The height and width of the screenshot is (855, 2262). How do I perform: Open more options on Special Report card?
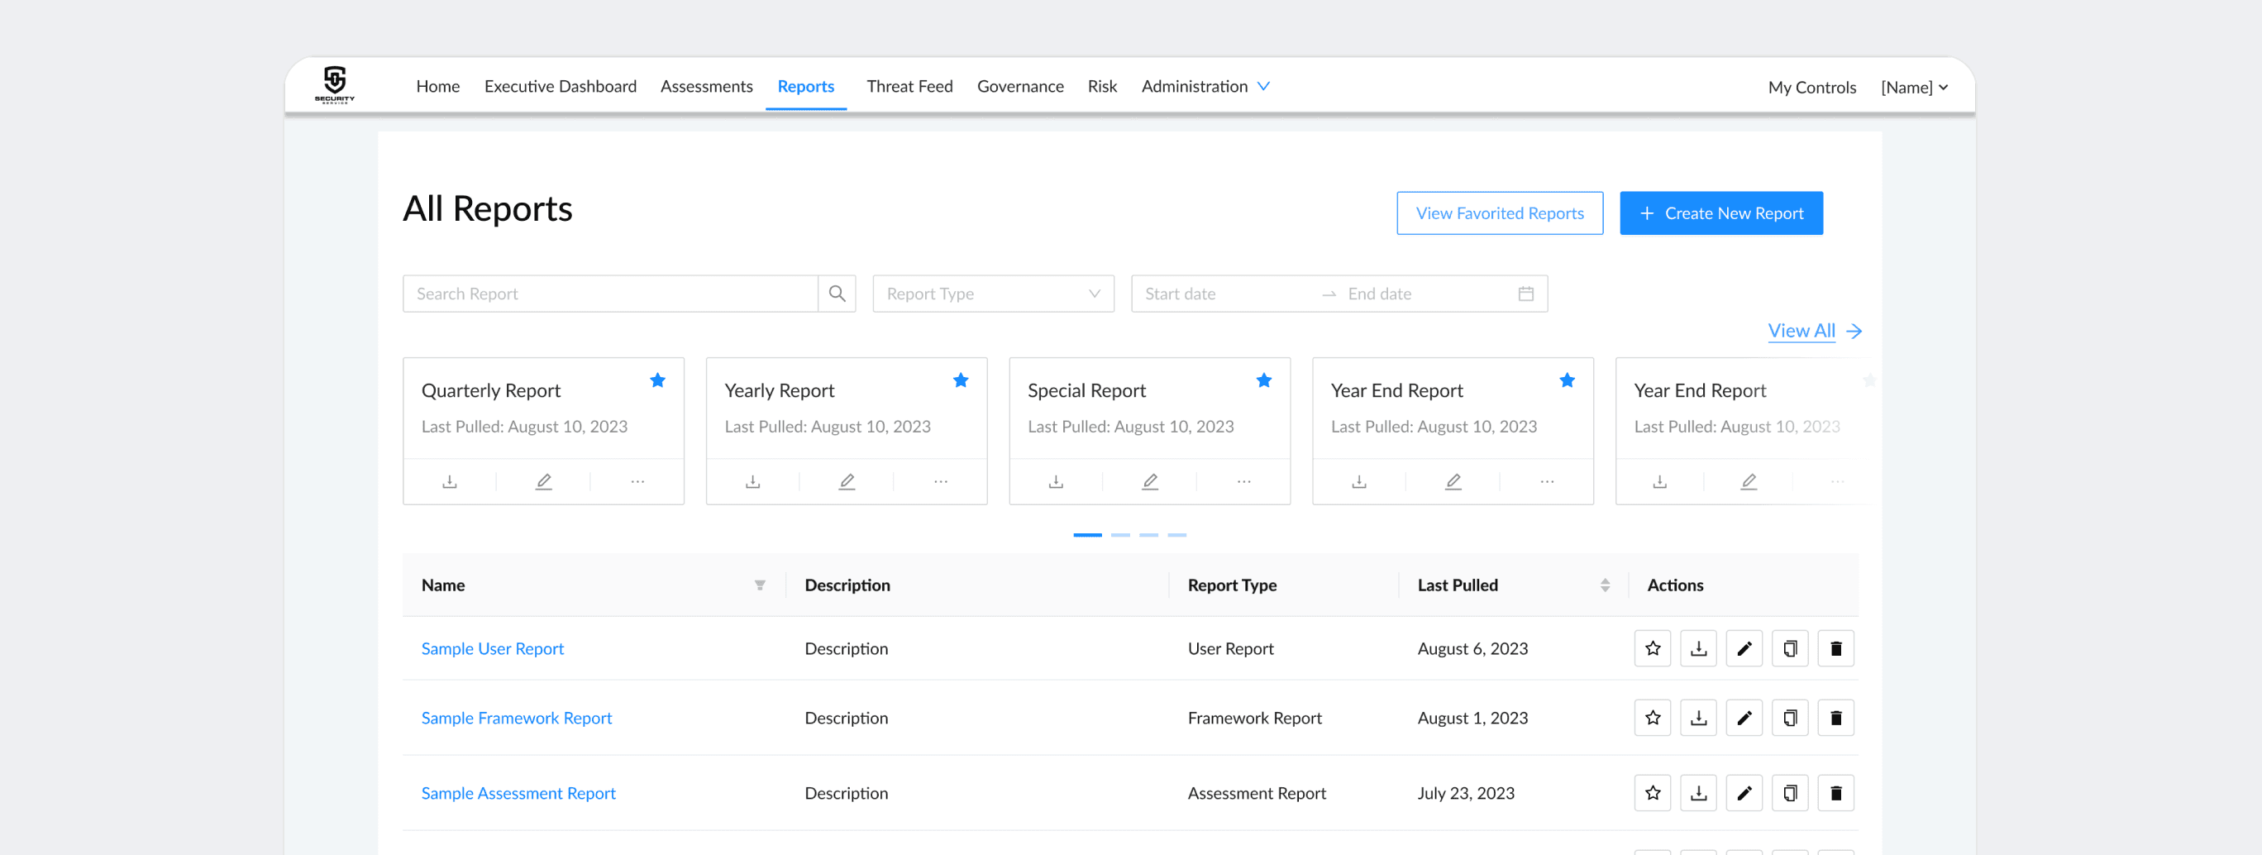click(x=1243, y=481)
